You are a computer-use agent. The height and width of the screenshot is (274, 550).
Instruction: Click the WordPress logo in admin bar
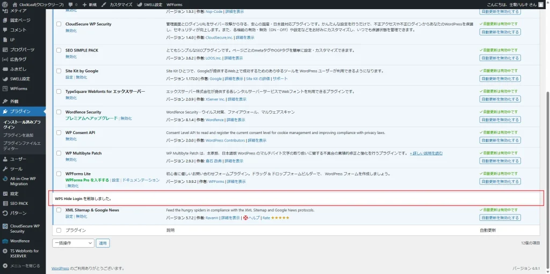[x=5, y=4]
